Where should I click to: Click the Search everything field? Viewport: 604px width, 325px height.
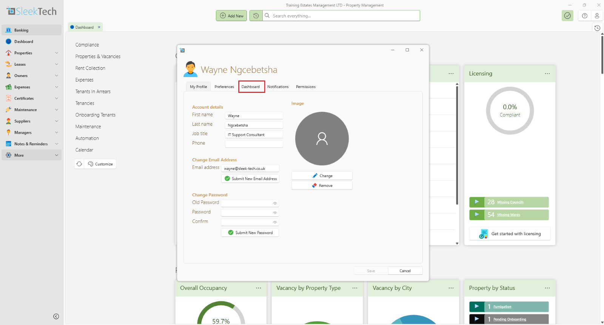click(341, 15)
